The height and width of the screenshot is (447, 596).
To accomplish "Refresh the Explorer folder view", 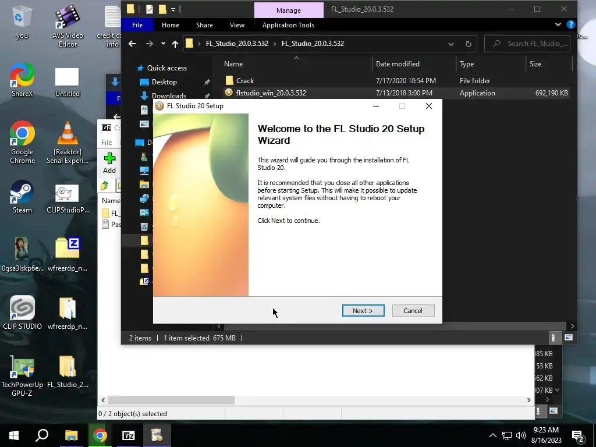I will [469, 44].
